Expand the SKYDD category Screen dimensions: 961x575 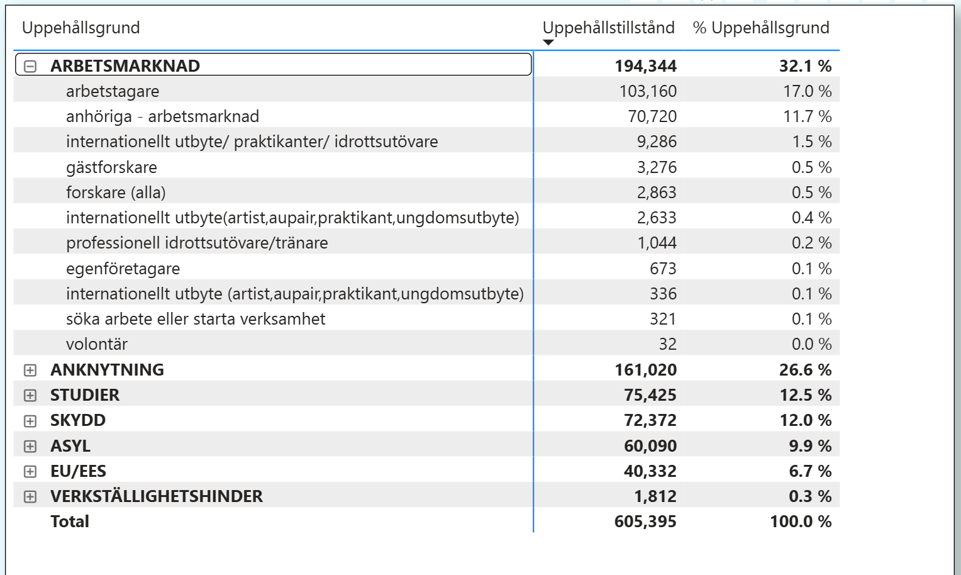click(30, 421)
